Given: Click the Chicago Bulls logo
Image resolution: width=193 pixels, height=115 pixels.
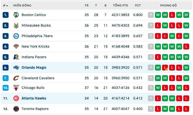Looking at the screenshot, I should pyautogui.click(x=16, y=87).
